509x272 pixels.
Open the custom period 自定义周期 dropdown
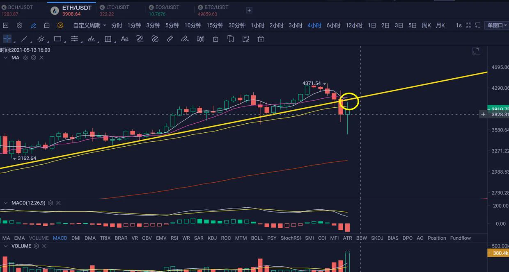[x=89, y=25]
